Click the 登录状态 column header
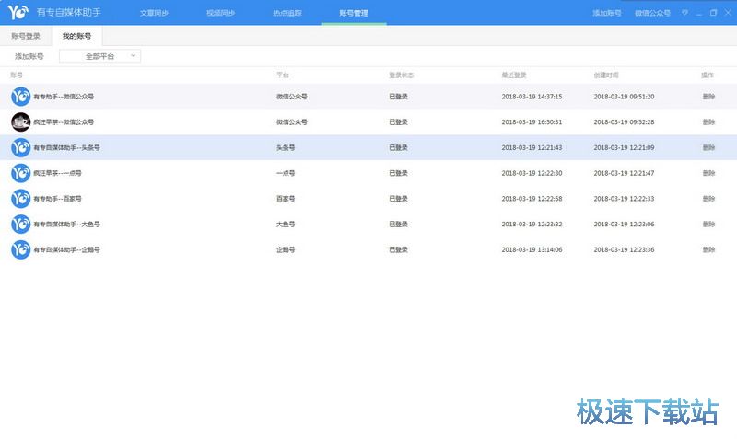 (401, 75)
